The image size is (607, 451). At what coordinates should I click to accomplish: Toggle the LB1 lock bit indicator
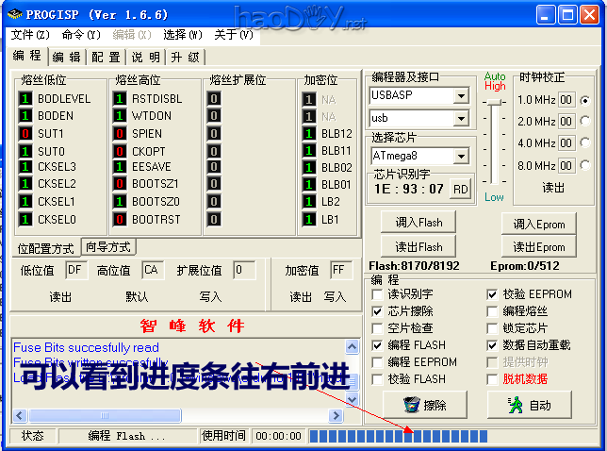click(308, 220)
